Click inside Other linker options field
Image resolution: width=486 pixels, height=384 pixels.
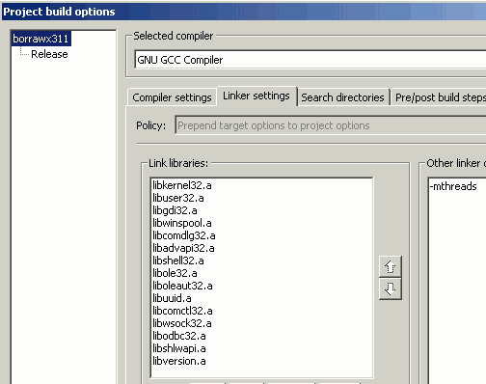click(457, 280)
